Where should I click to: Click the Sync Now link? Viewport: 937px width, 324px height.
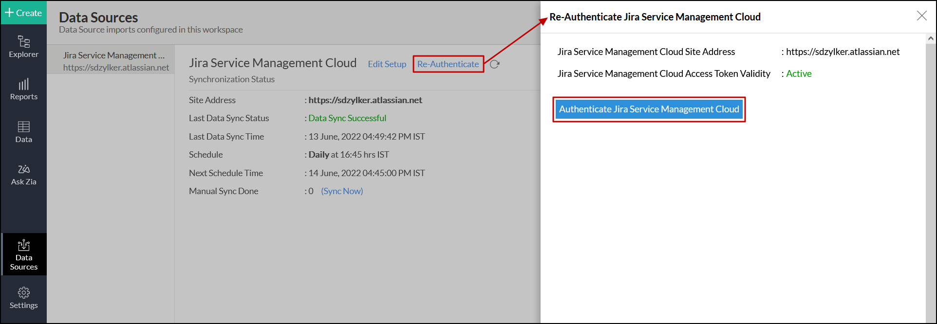pyautogui.click(x=342, y=191)
